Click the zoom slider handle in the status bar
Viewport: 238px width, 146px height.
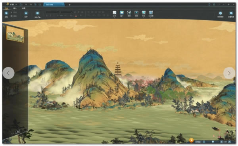click(213, 142)
